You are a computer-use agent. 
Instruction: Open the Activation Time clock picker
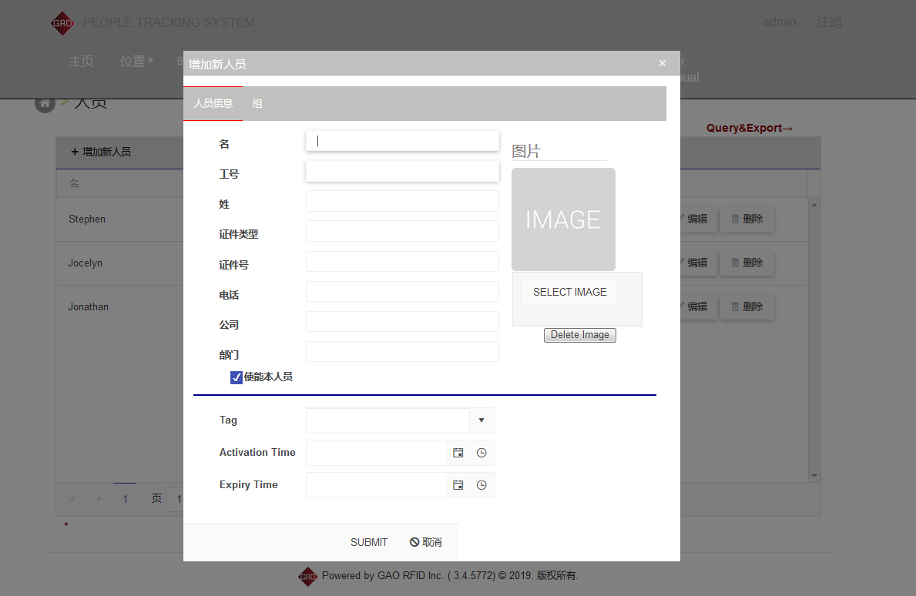click(481, 453)
